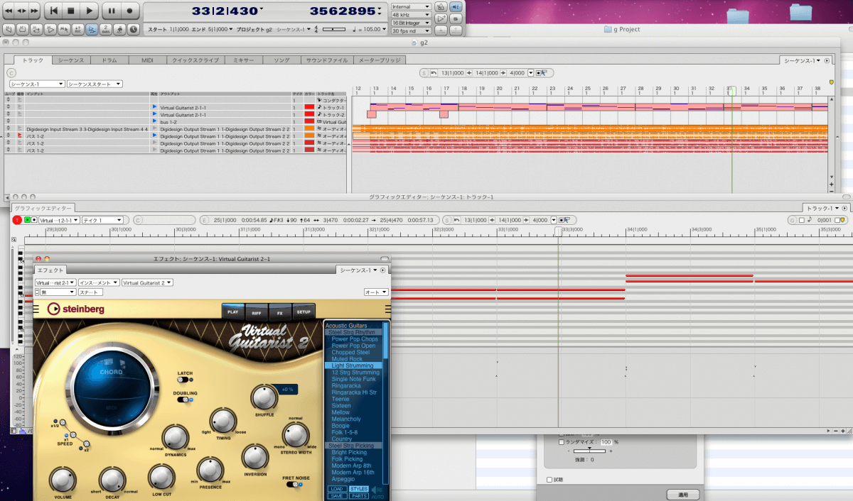
Task: Toggle the blue auto-scroll cursor icon
Action: click(92, 29)
